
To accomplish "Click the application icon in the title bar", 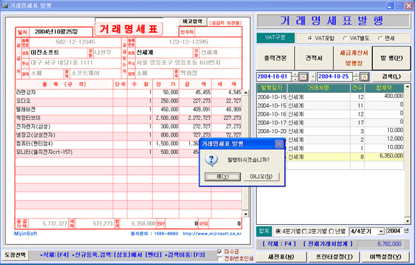I will (4, 5).
